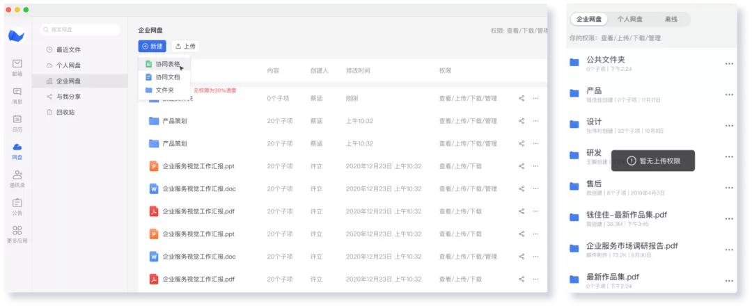Click the 内容 column header
The width and height of the screenshot is (752, 308).
(x=273, y=70)
